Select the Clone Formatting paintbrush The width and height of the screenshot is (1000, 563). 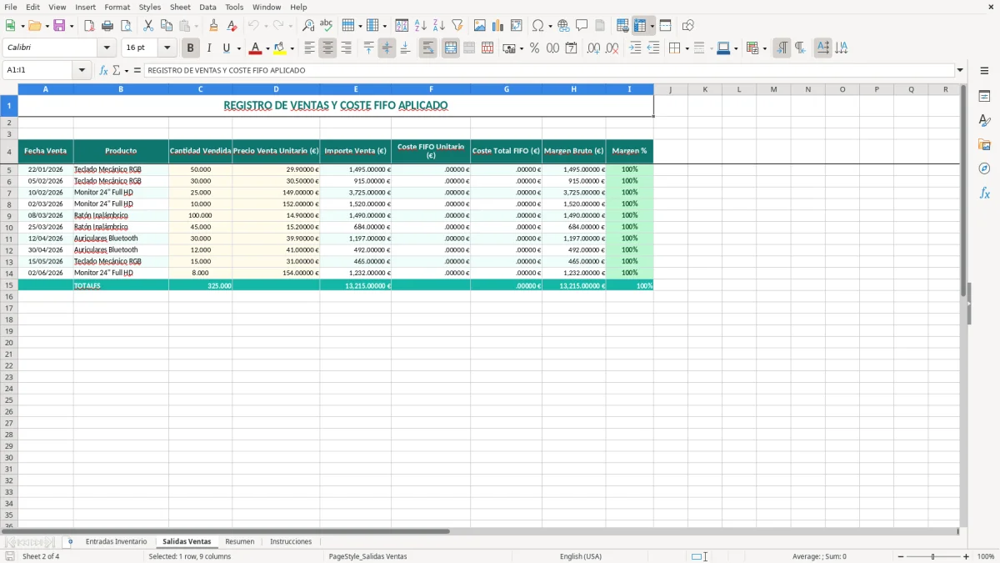pos(214,26)
